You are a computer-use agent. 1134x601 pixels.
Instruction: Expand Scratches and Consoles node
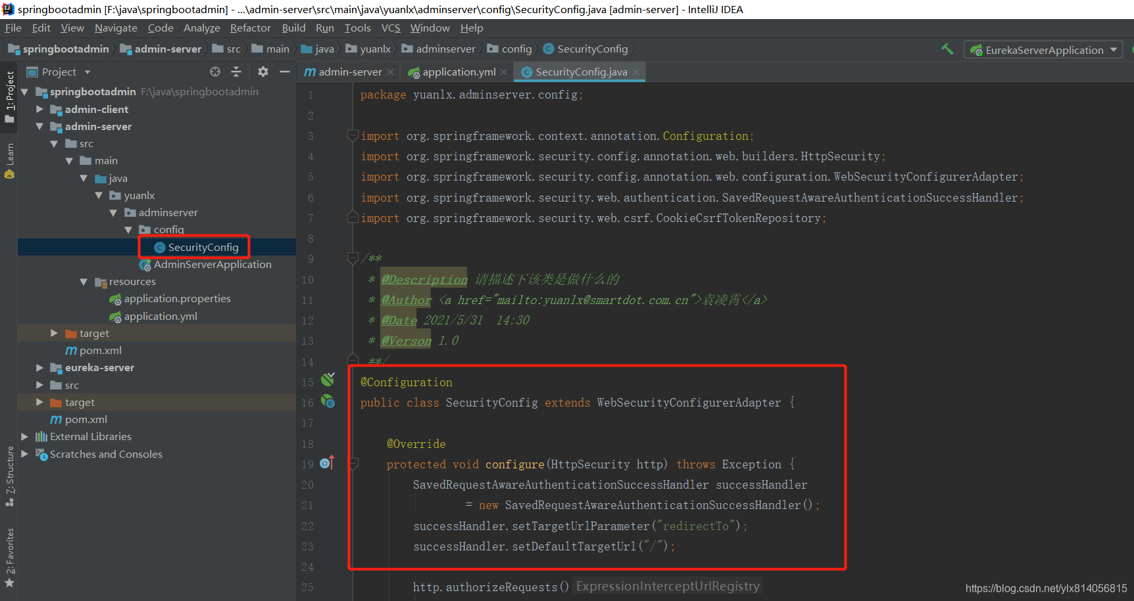[25, 454]
